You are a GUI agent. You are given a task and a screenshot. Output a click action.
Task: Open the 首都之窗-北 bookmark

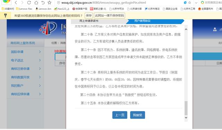(x=98, y=9)
